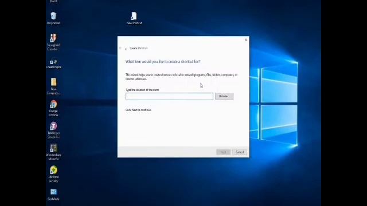
Task: Select the New shortcut desktop icon
Action: [x=134, y=18]
